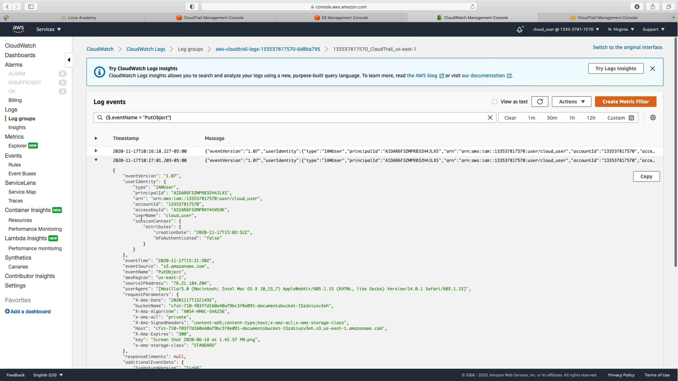
Task: Open a new Safari tab with plus
Action: coord(673,17)
